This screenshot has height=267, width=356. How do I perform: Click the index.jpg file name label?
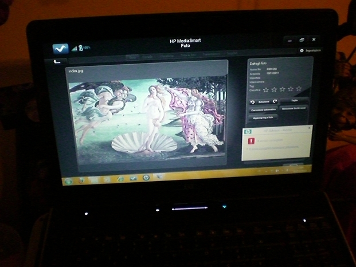coord(76,71)
